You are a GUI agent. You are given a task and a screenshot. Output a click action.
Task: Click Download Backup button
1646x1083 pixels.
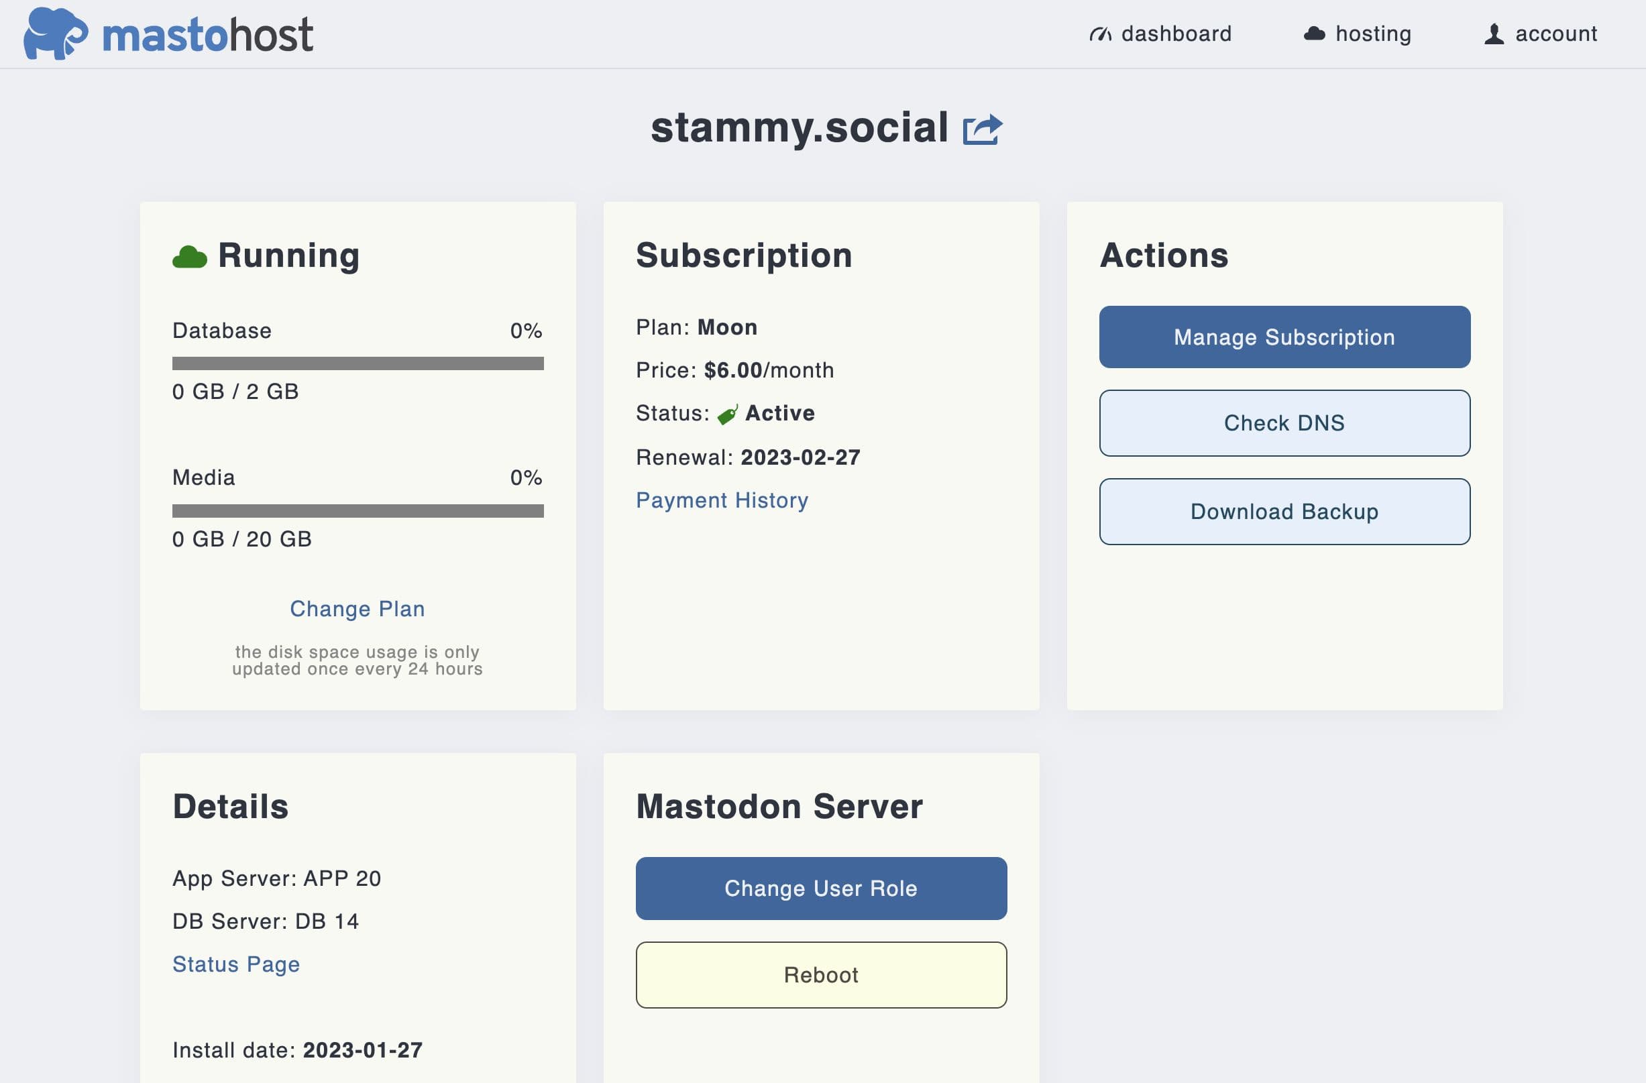(1284, 511)
